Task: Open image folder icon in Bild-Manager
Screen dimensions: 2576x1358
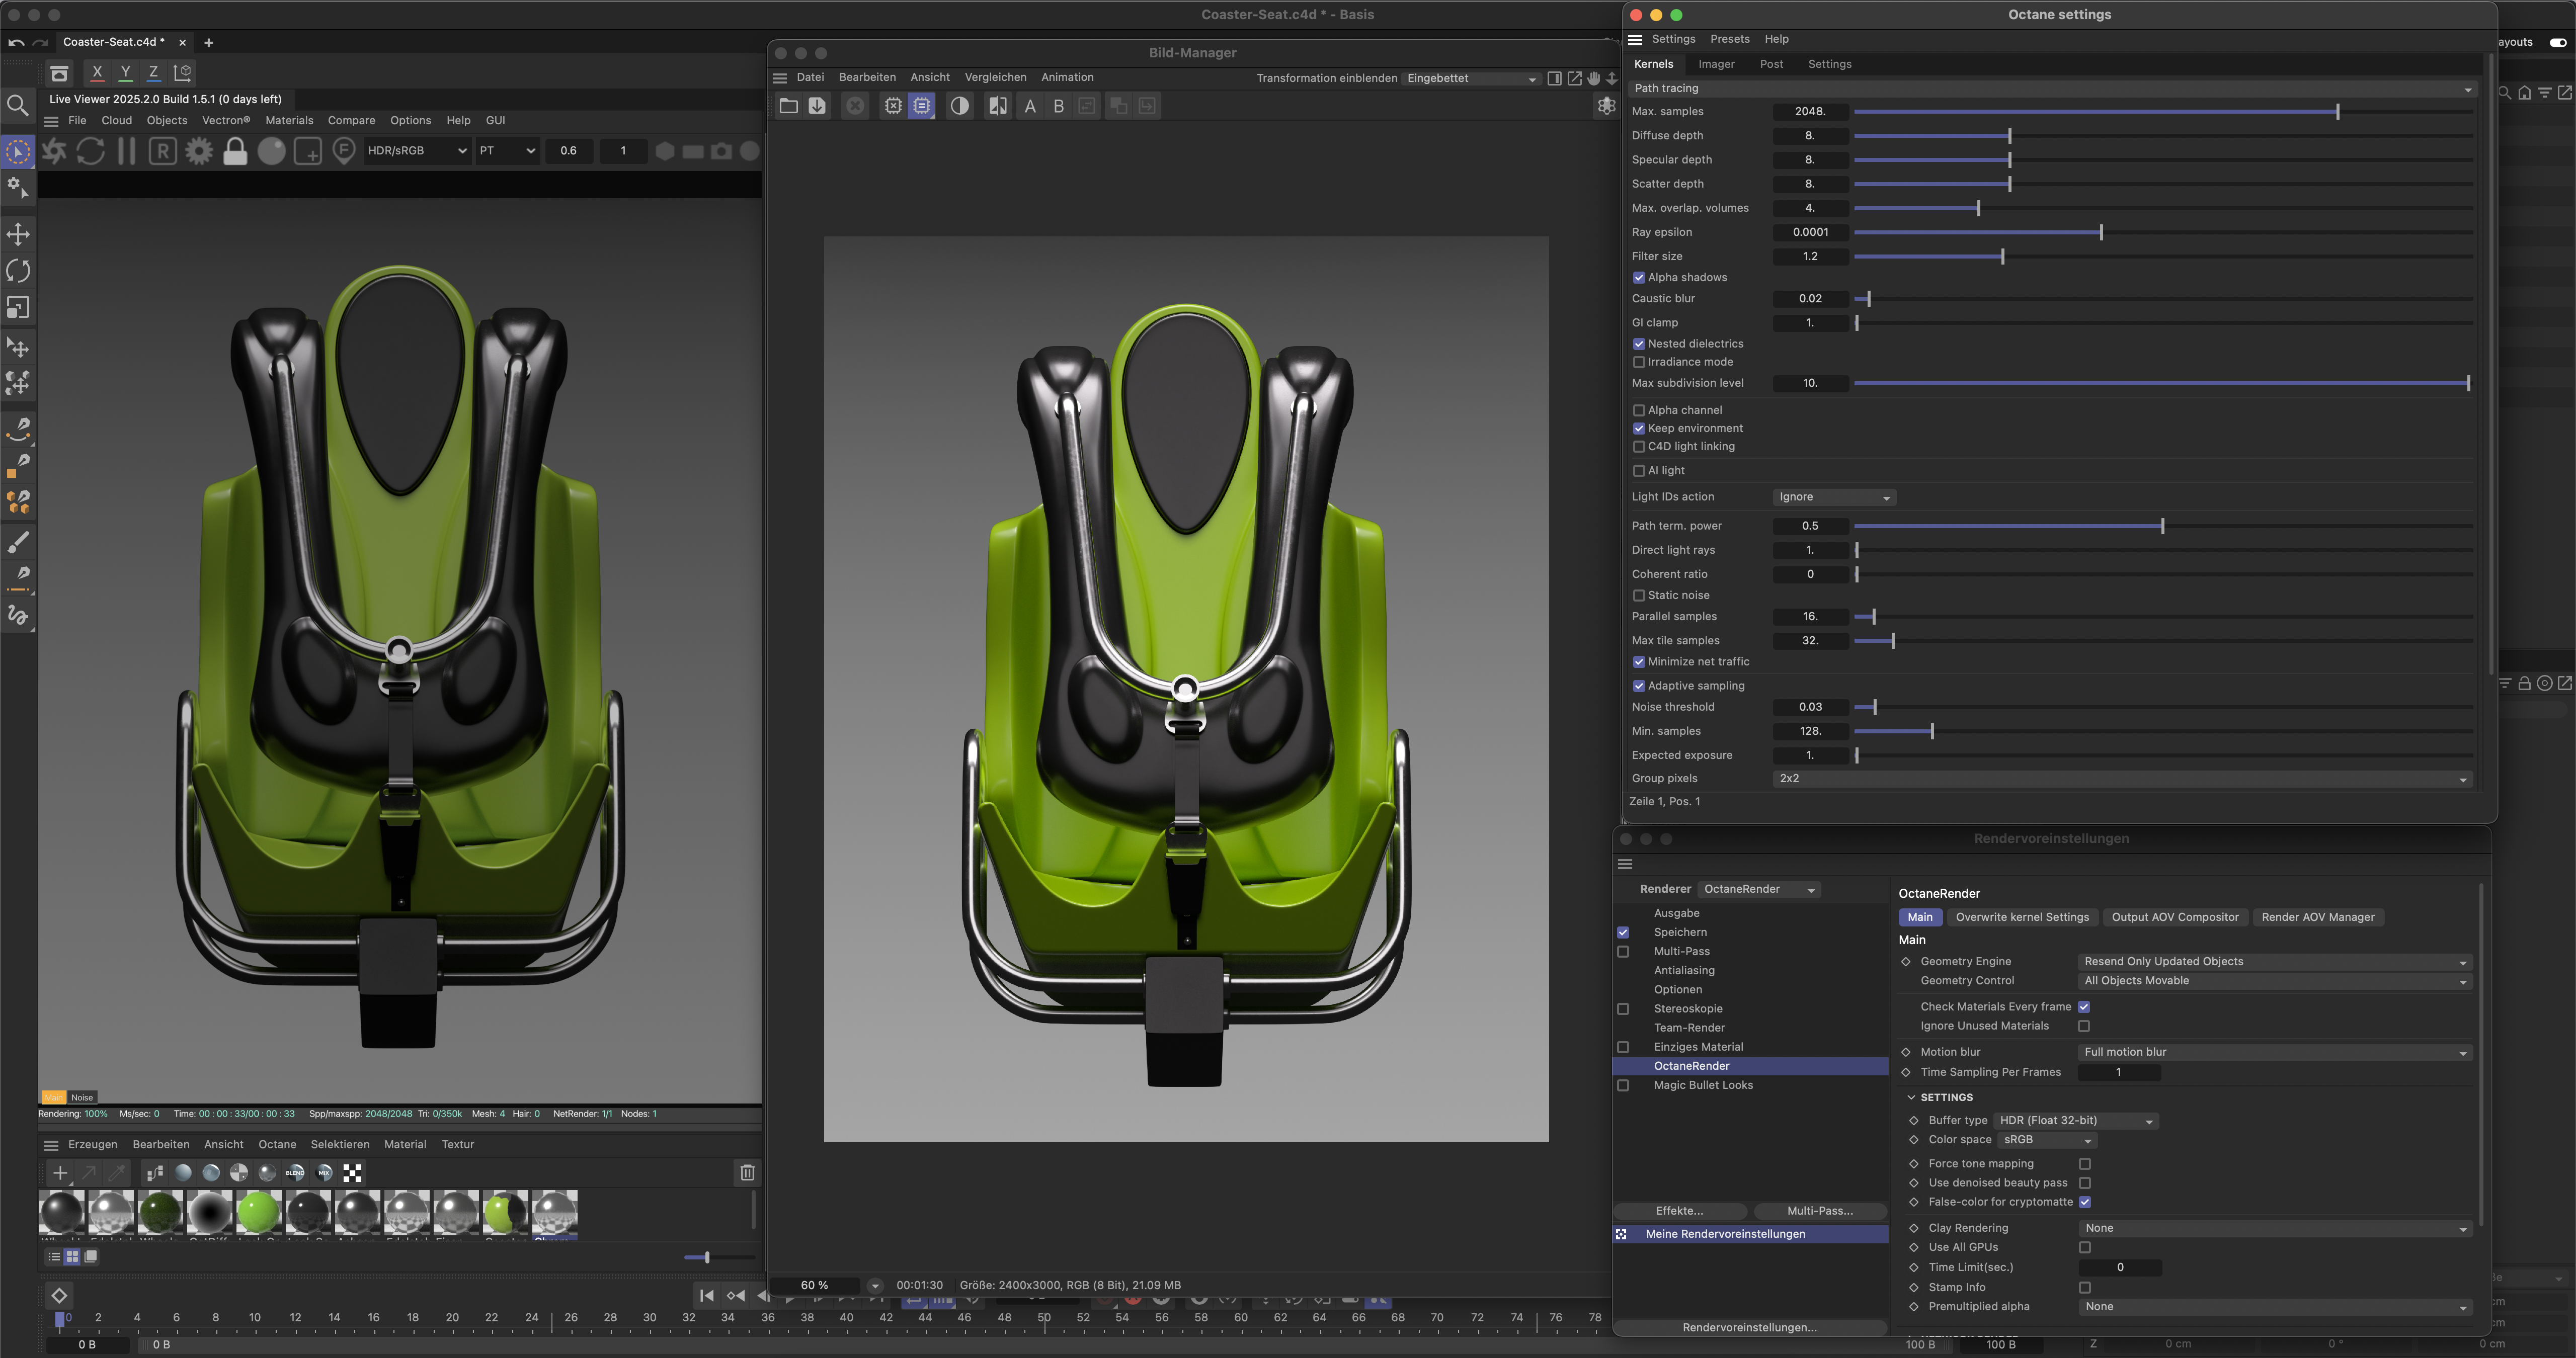Action: pyautogui.click(x=788, y=106)
